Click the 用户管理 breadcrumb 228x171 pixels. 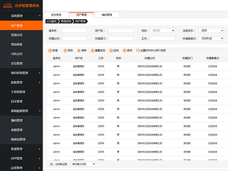[x=80, y=21]
